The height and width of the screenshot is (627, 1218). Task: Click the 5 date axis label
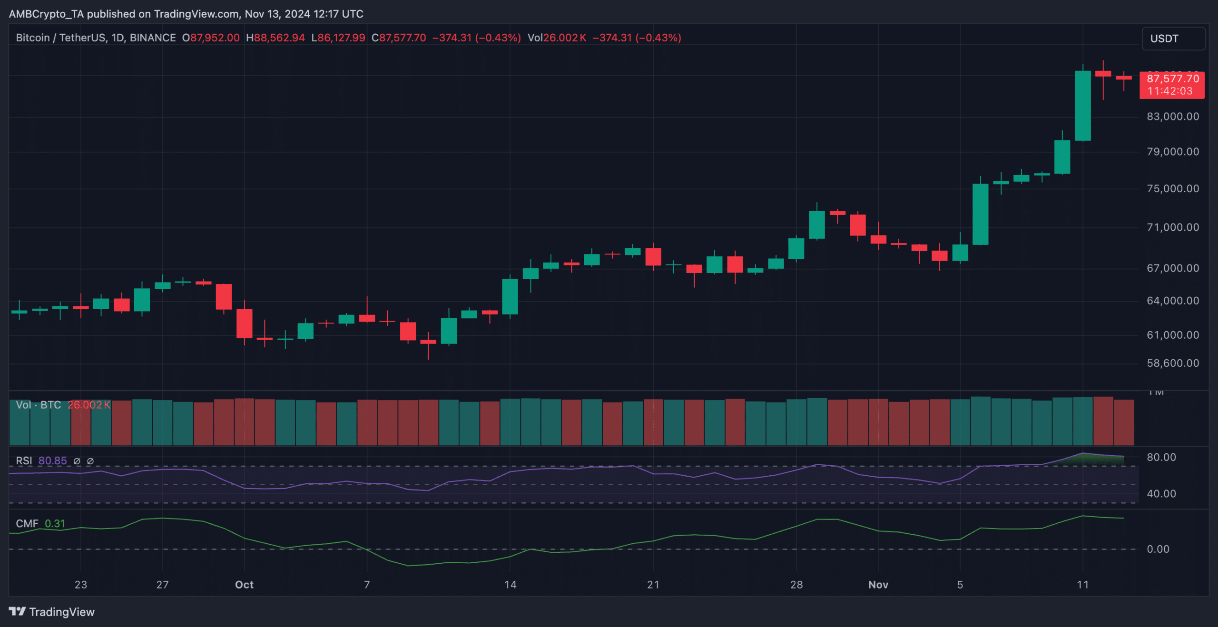[x=960, y=585]
